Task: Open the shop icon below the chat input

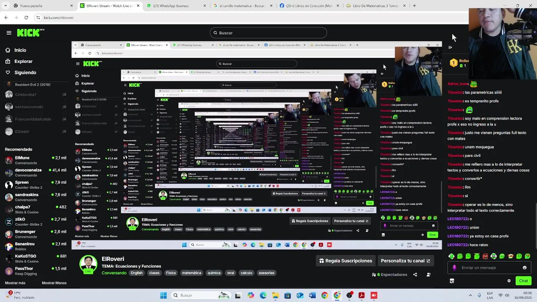Action: (x=452, y=281)
